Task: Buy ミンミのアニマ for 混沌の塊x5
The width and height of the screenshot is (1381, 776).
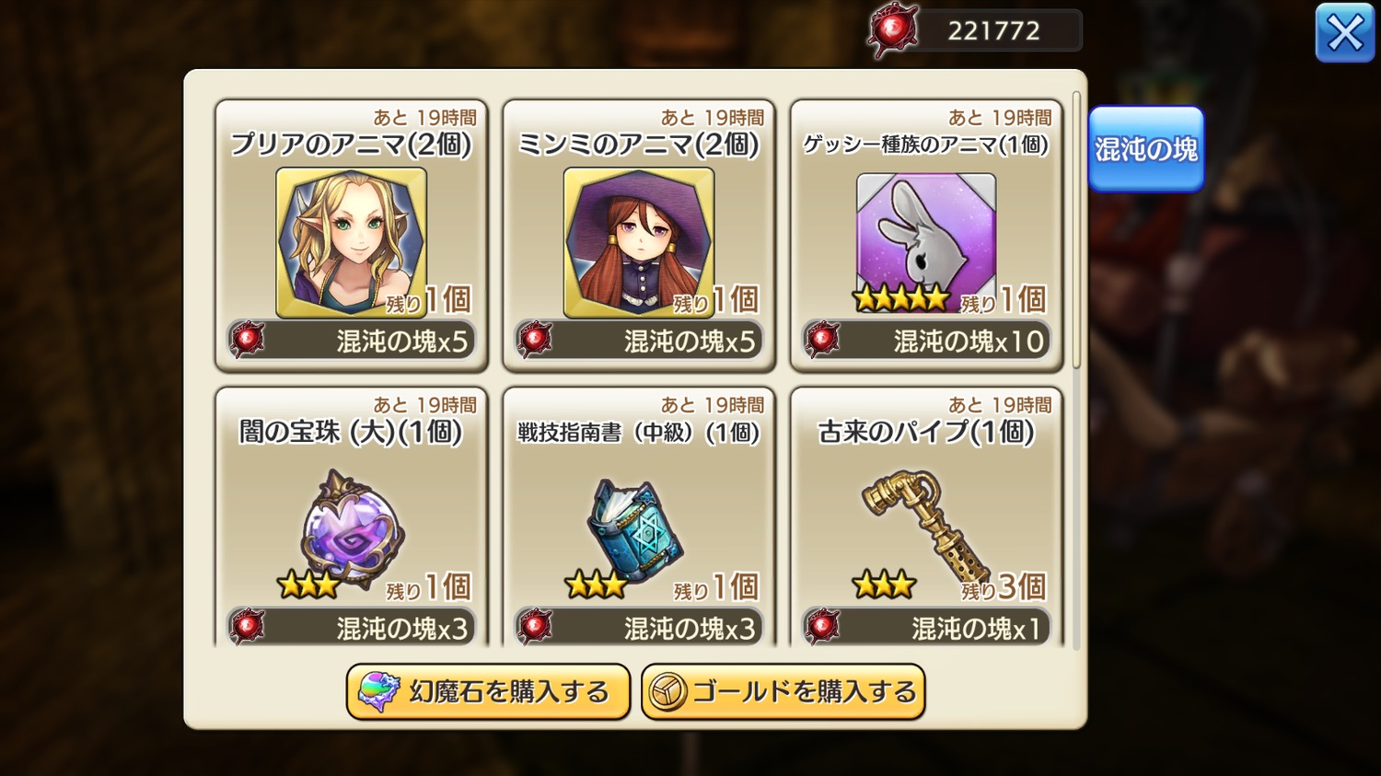Action: point(639,341)
